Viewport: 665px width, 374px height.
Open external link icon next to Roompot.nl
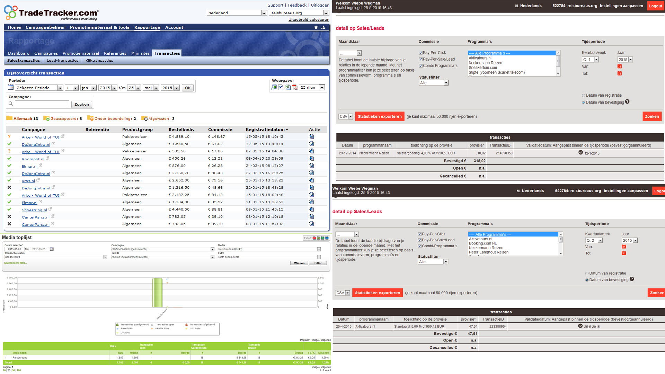point(47,158)
